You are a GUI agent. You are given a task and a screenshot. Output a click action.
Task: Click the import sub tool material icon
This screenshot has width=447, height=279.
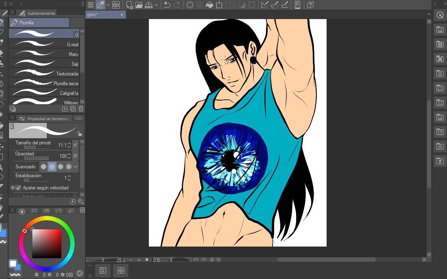(65, 109)
